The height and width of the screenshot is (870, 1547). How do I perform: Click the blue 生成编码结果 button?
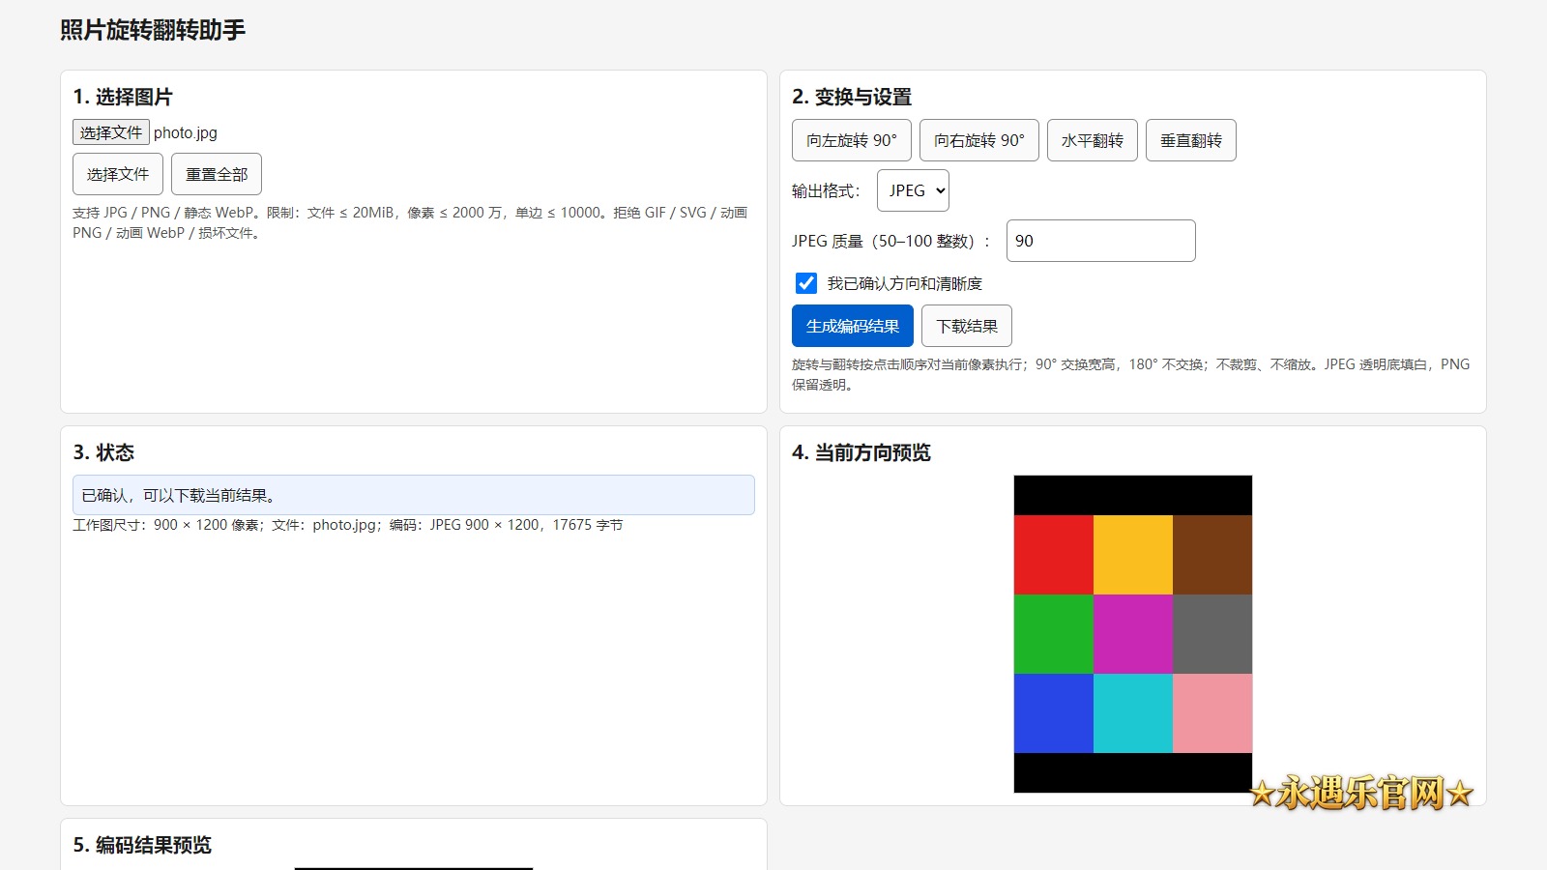pos(853,326)
